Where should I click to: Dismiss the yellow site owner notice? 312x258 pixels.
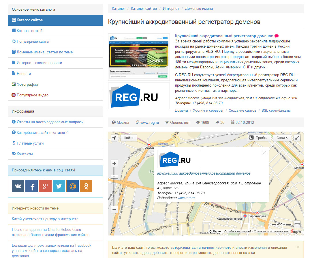tap(298, 247)
